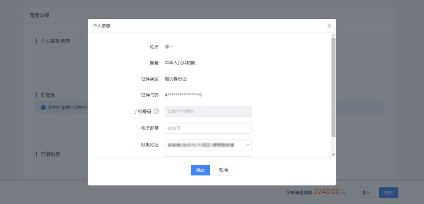Expand the 联系地址 dropdown chevron
The width and height of the screenshot is (424, 204).
pos(248,145)
